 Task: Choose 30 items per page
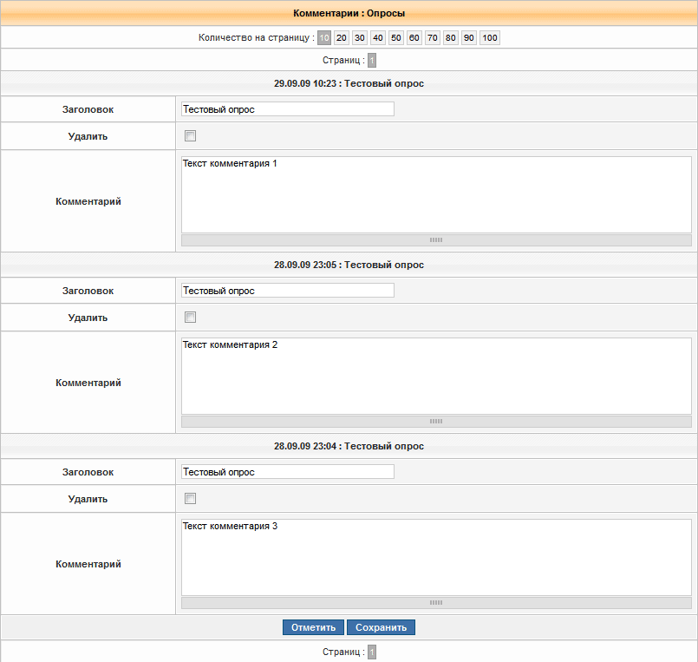click(360, 38)
